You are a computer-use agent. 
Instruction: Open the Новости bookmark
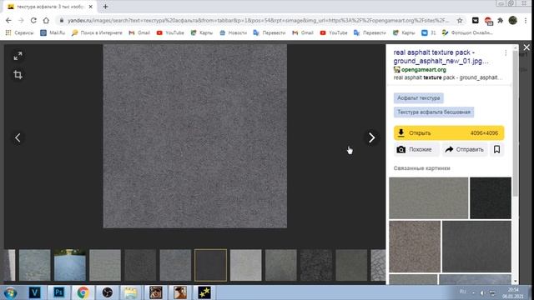click(x=234, y=32)
